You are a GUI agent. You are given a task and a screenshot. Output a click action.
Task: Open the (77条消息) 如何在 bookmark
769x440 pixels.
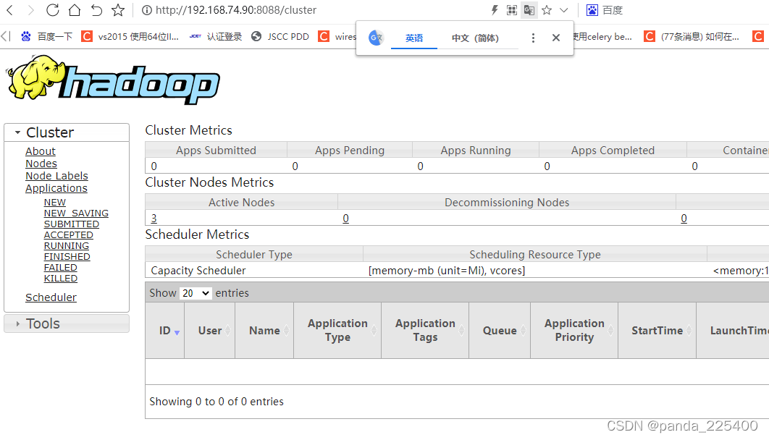tap(692, 36)
